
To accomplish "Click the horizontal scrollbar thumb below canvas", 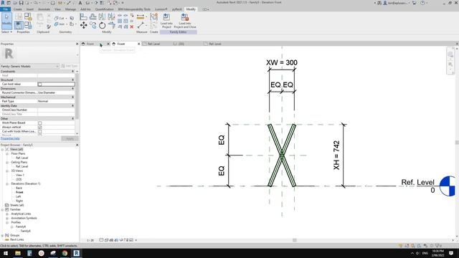I will pos(295,240).
